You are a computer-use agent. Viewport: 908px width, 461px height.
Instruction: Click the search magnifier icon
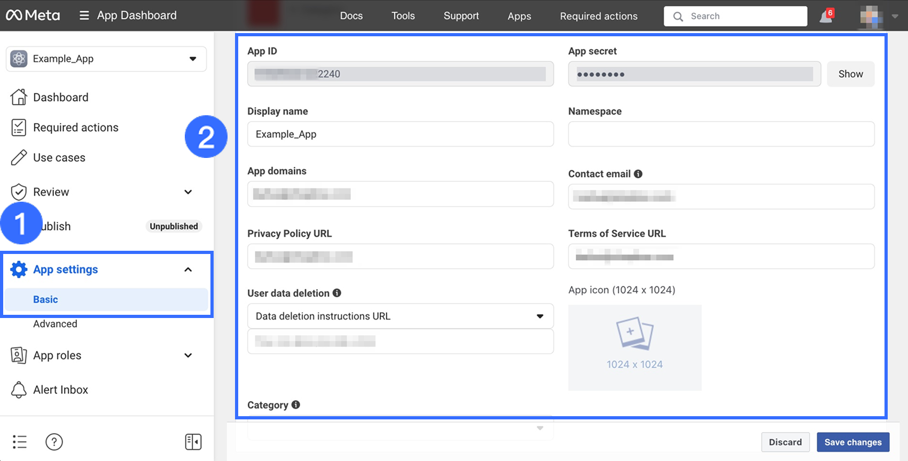(x=678, y=17)
